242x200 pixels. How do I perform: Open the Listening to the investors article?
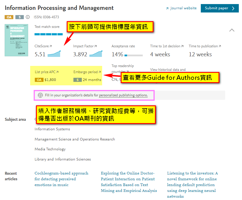pos(192,185)
